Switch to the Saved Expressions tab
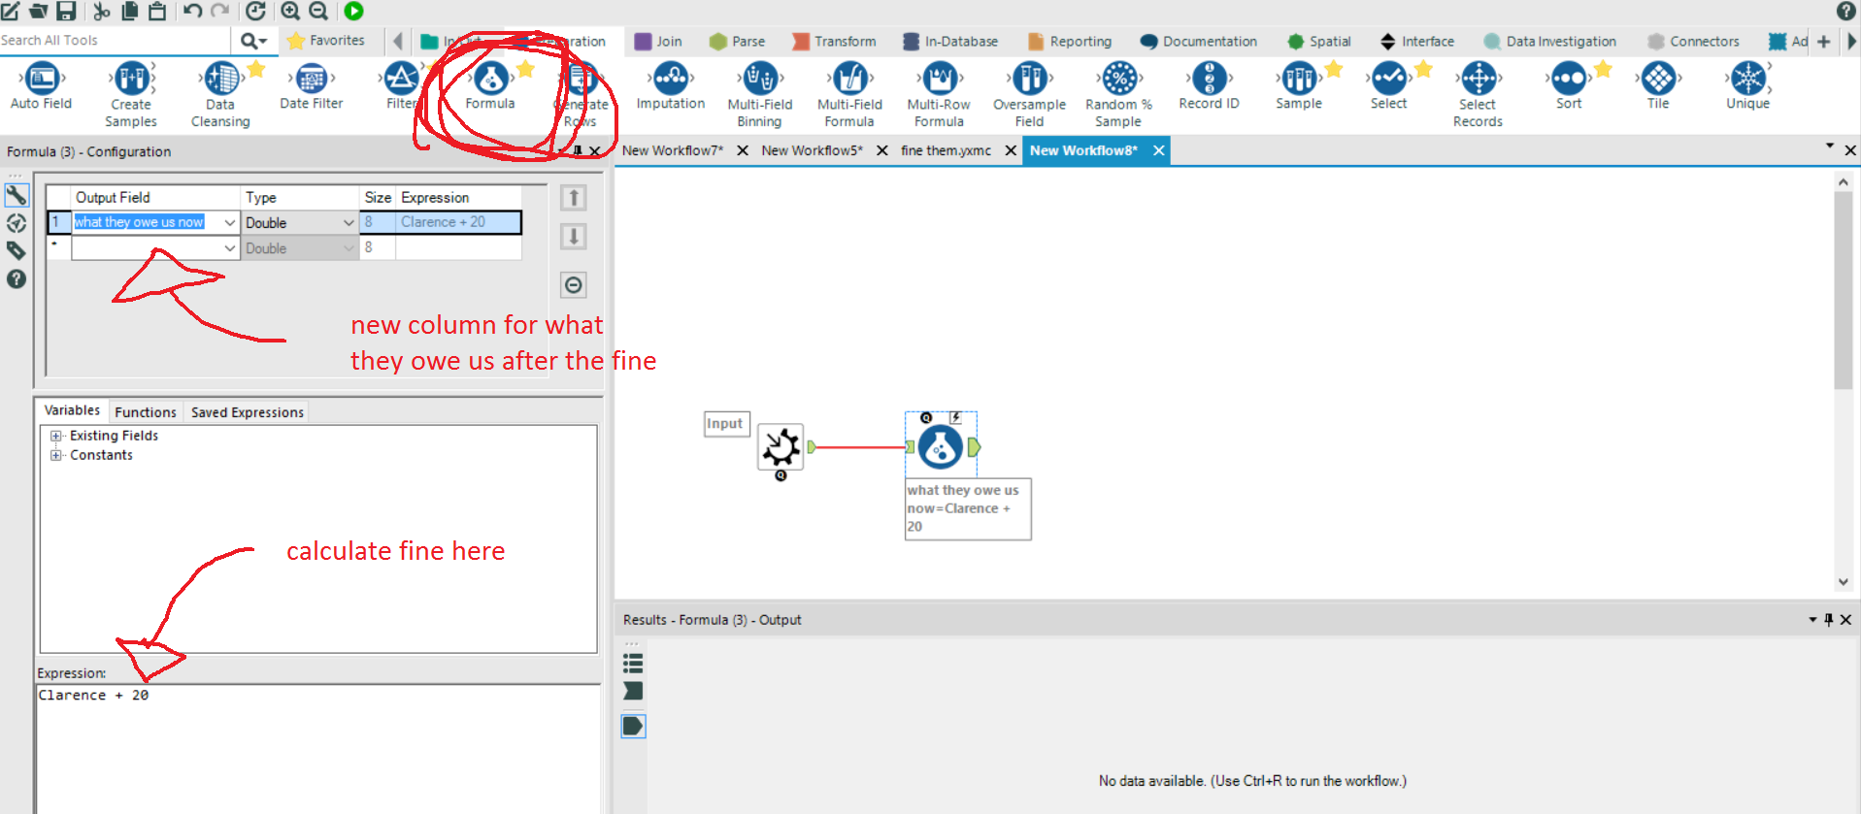 (248, 412)
